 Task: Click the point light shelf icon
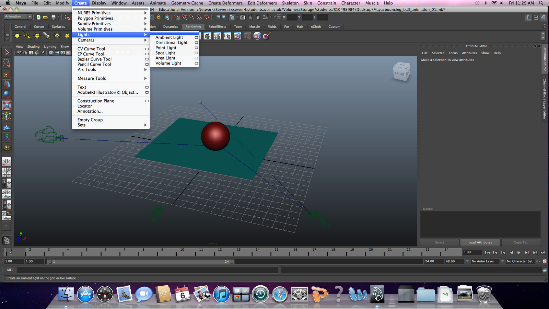[x=37, y=36]
